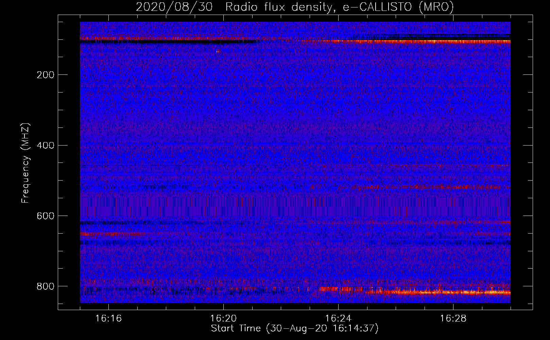Click the 800 frequency tick label
Screen dimensions: 550x340
[45, 286]
